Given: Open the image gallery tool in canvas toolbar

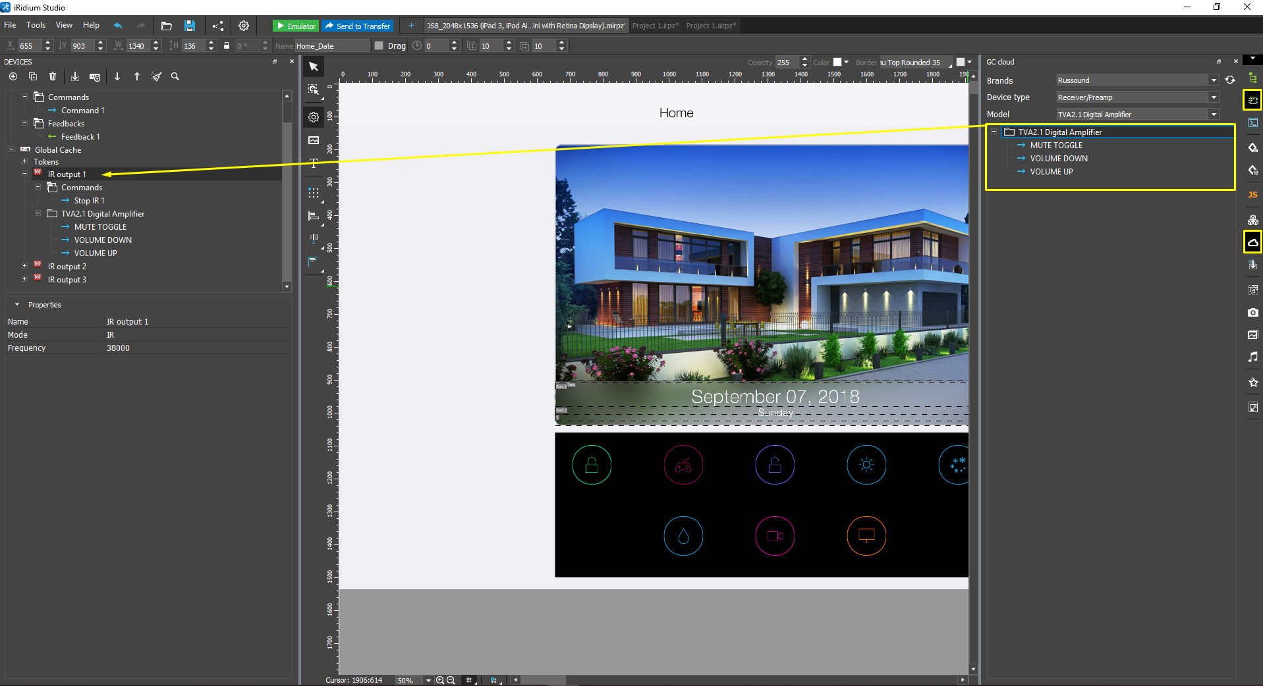Looking at the screenshot, I should (x=313, y=140).
